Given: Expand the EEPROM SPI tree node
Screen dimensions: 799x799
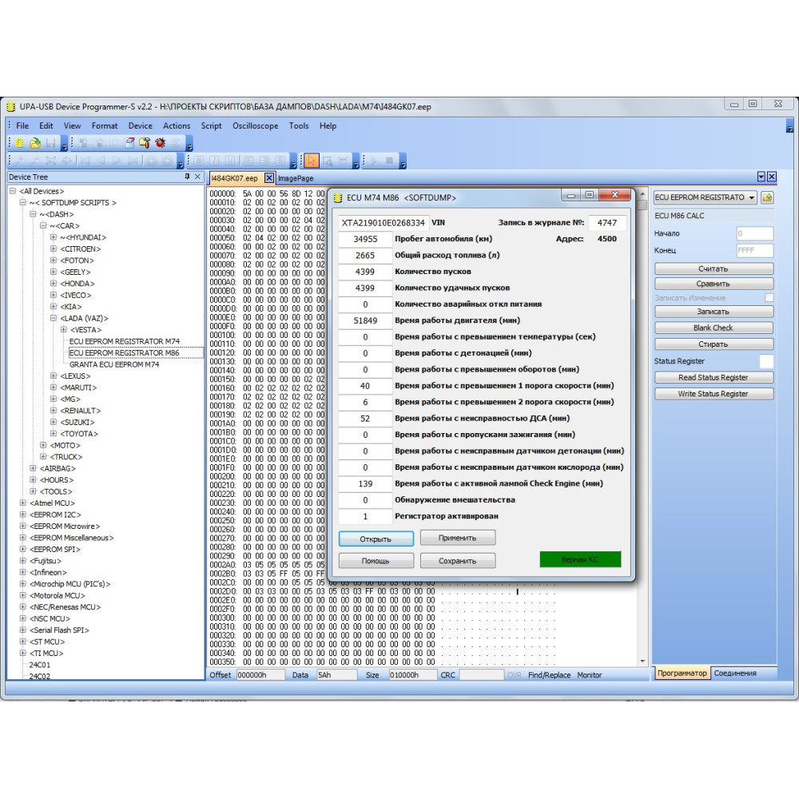Looking at the screenshot, I should click(x=23, y=549).
